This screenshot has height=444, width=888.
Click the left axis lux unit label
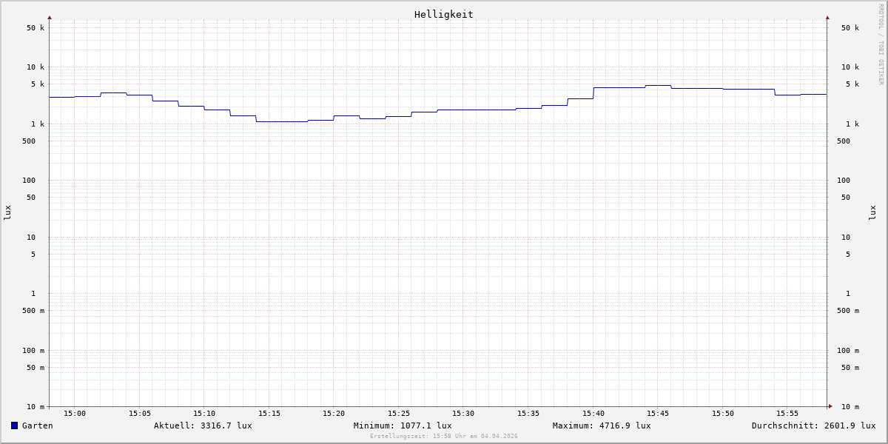pos(7,212)
